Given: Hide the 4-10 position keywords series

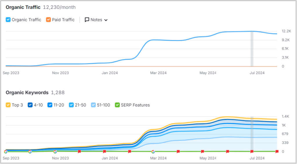Looking at the screenshot, I should tap(30, 105).
